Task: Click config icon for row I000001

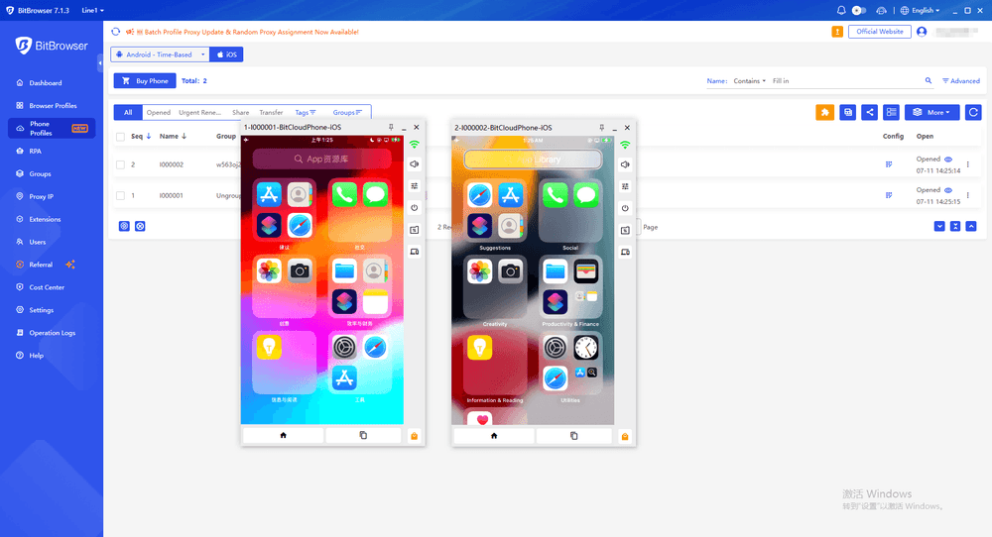Action: pos(889,195)
